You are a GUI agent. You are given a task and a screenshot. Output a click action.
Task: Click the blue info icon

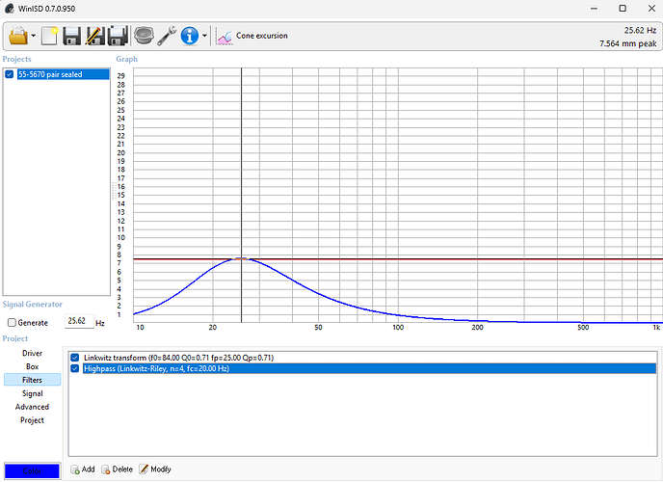189,37
